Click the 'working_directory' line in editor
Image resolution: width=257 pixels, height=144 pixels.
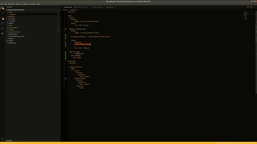pyautogui.click(x=90, y=37)
